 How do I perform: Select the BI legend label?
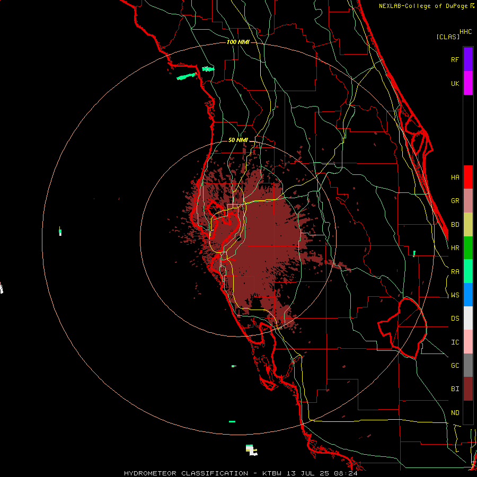pos(455,389)
